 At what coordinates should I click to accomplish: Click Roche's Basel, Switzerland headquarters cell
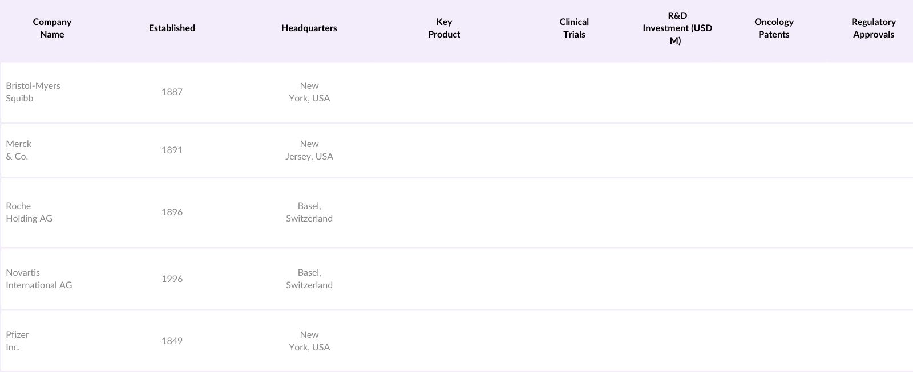pyautogui.click(x=309, y=212)
